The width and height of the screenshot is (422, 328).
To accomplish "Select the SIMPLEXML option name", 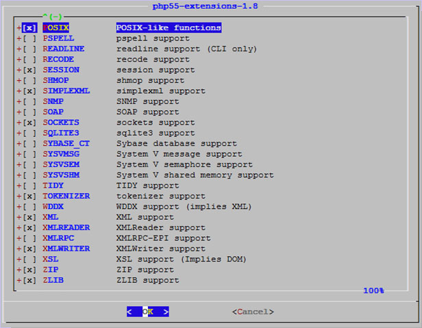I will (66, 90).
